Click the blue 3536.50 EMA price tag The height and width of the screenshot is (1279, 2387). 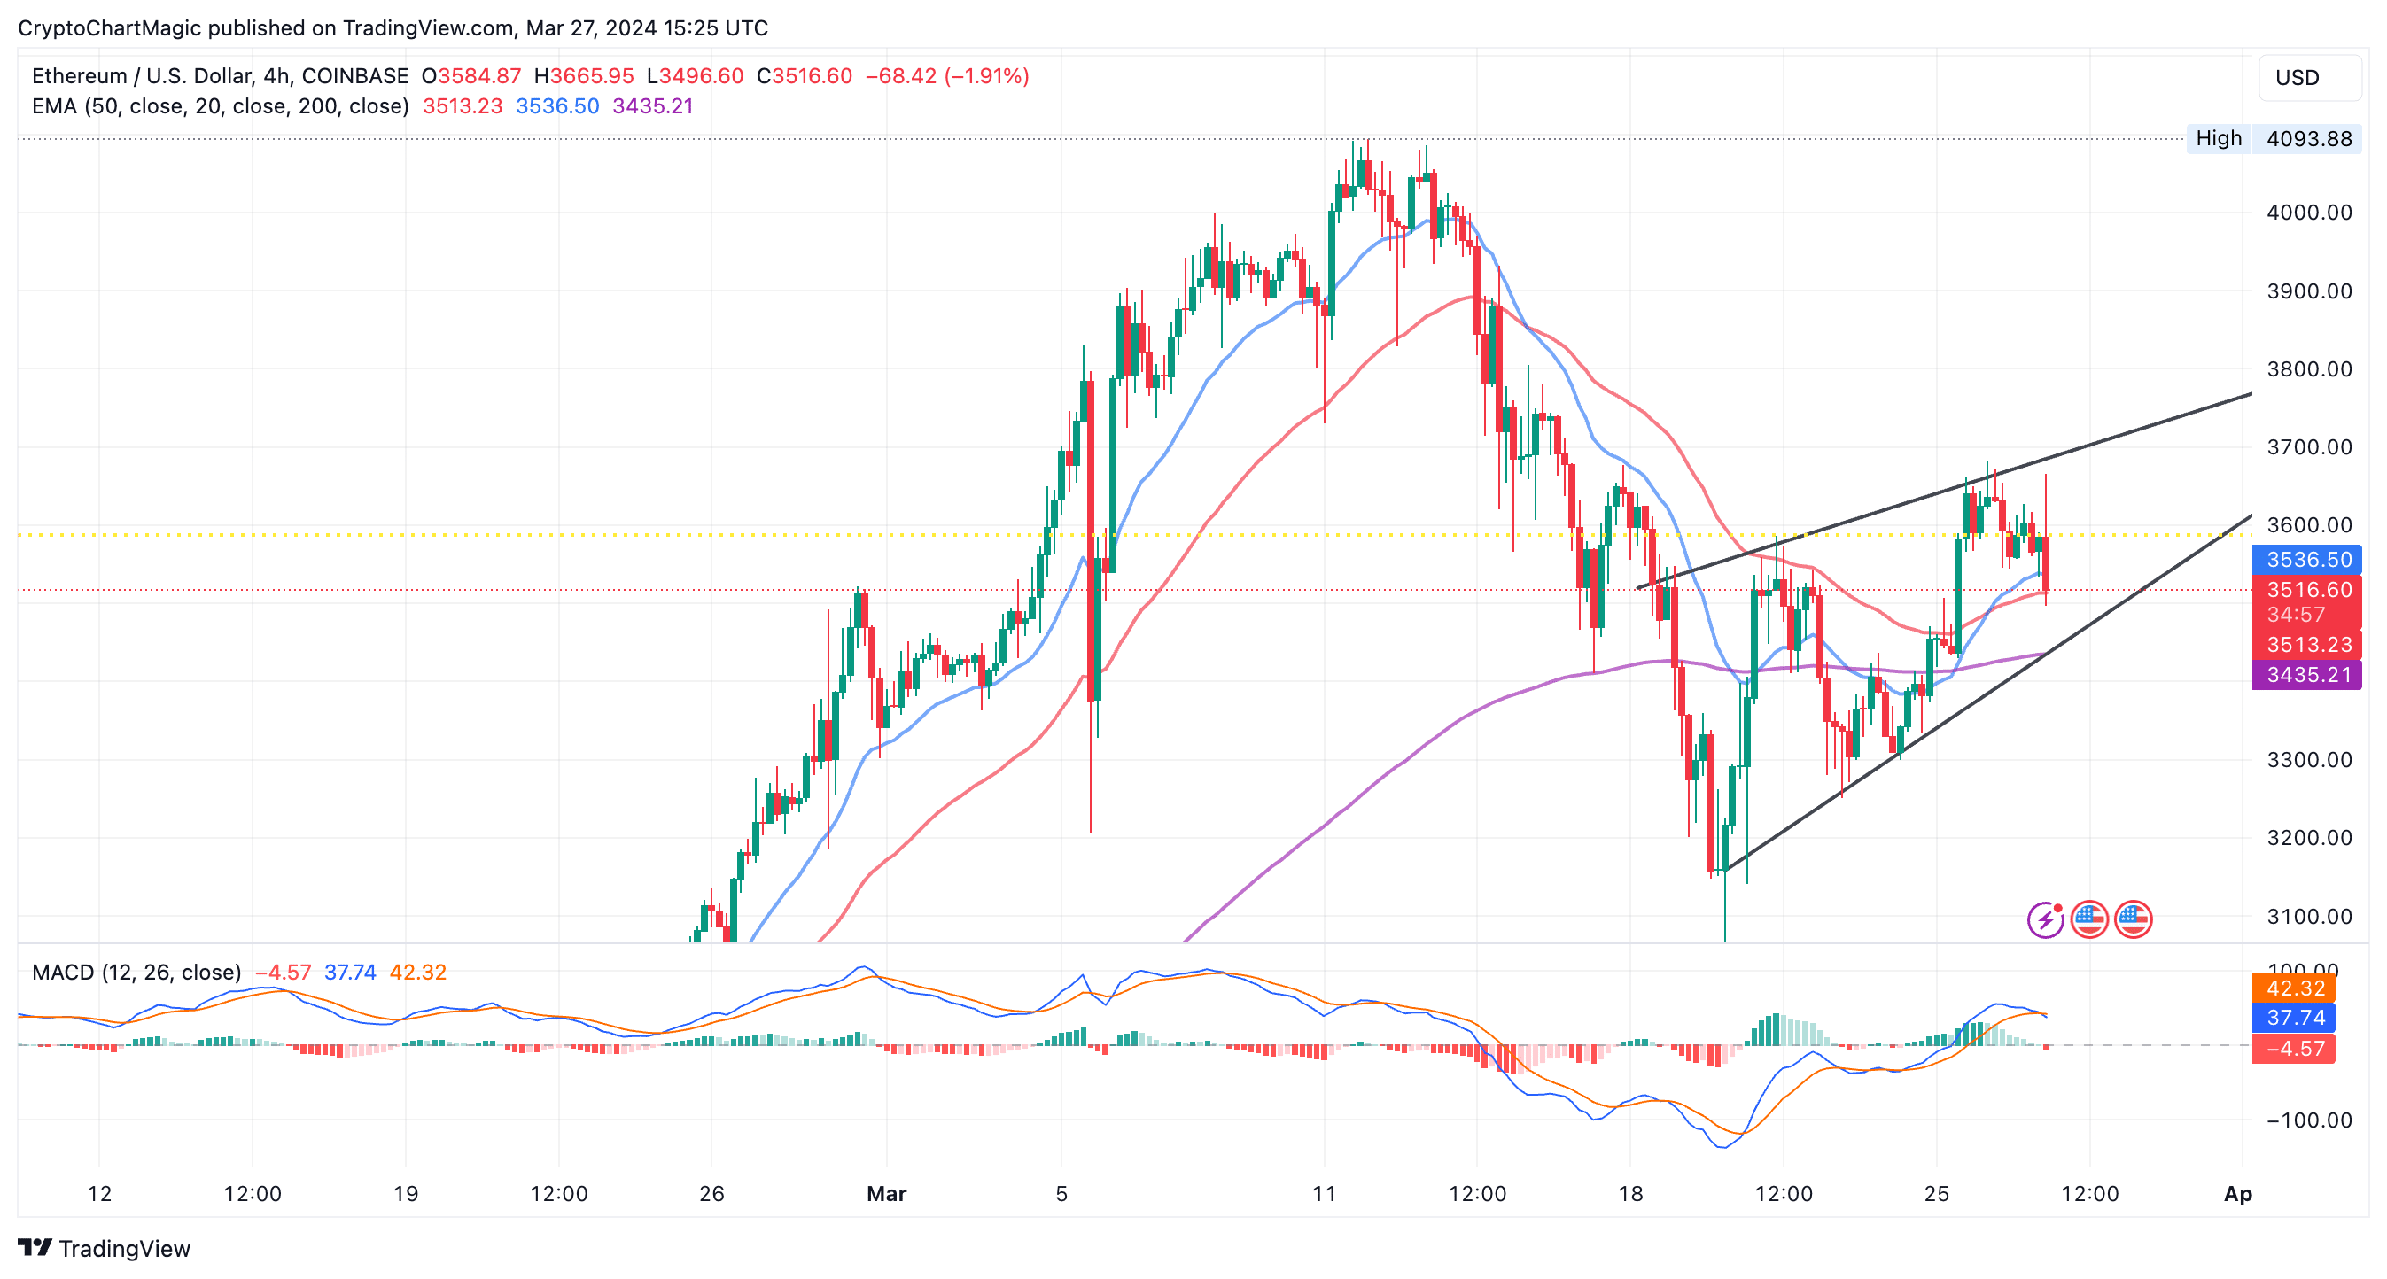coord(2307,560)
